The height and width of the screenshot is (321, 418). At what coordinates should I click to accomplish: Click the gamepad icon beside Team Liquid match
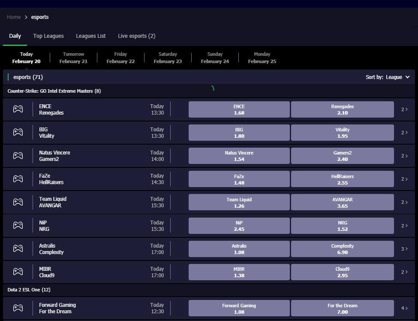click(18, 202)
